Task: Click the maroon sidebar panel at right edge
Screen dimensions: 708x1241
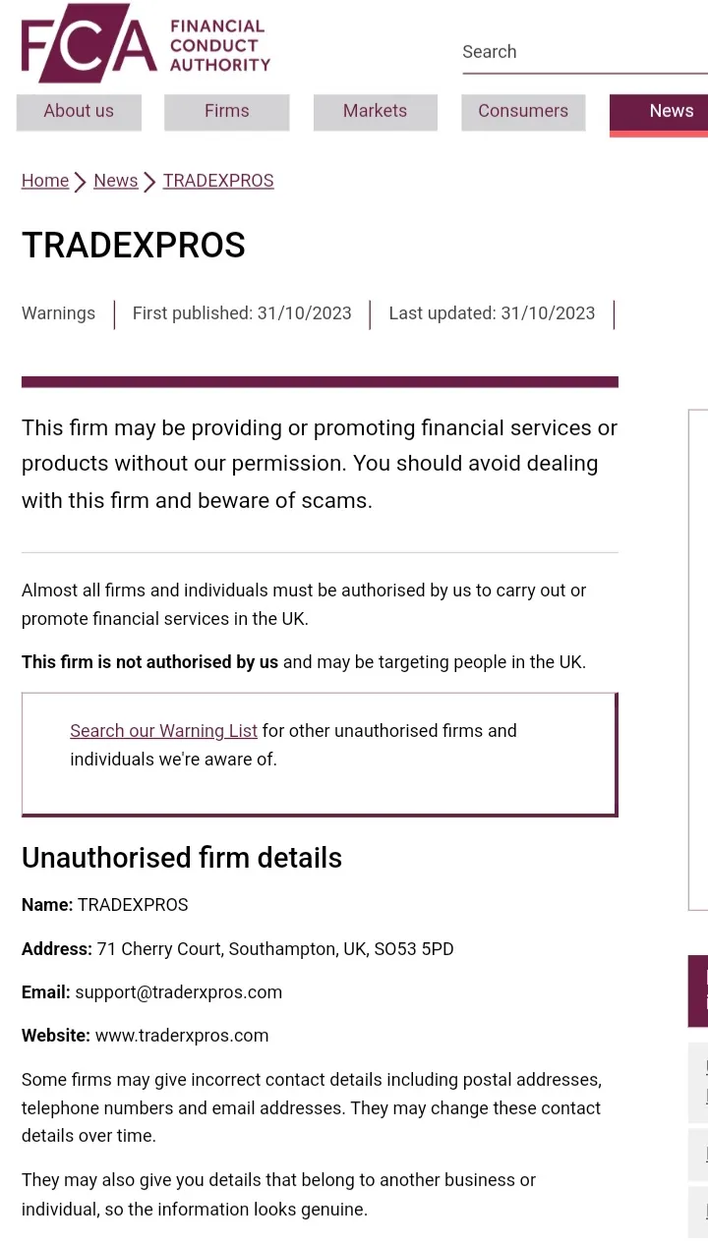Action: click(698, 990)
